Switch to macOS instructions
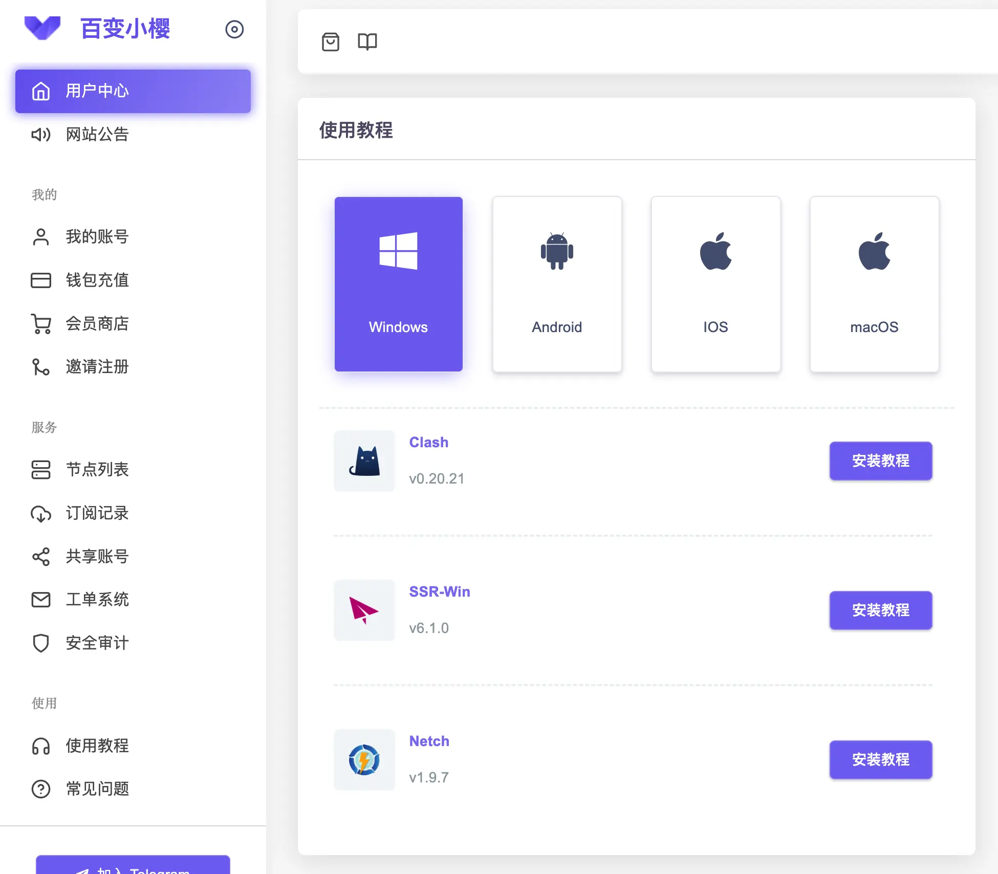 click(874, 284)
